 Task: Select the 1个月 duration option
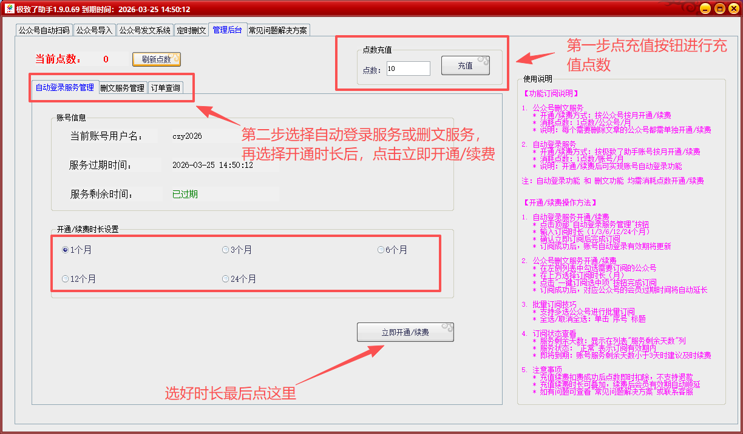tap(65, 250)
